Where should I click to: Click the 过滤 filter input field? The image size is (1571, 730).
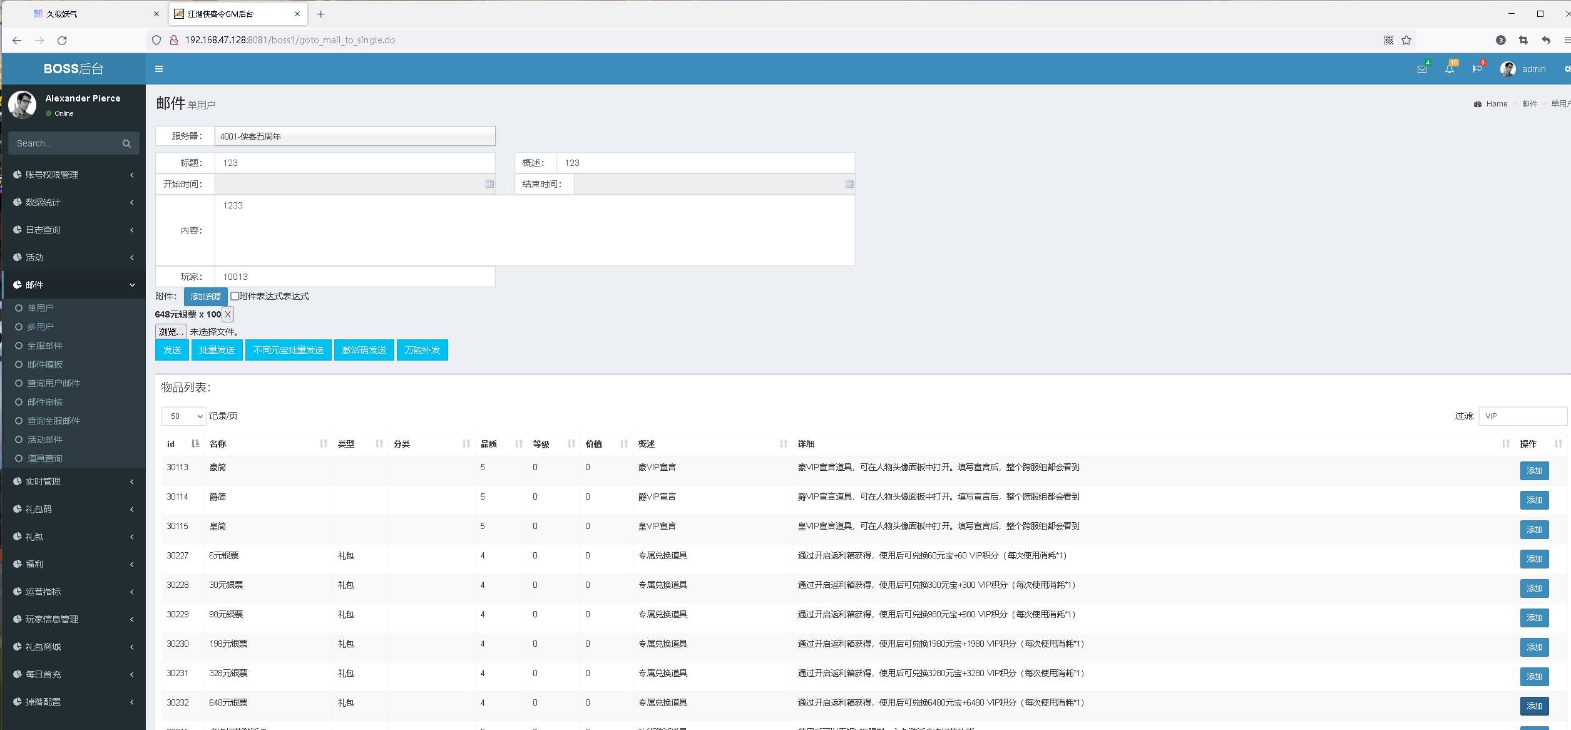pos(1522,416)
